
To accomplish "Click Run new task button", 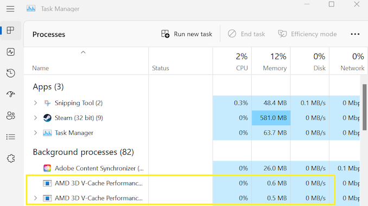I will pos(187,34).
